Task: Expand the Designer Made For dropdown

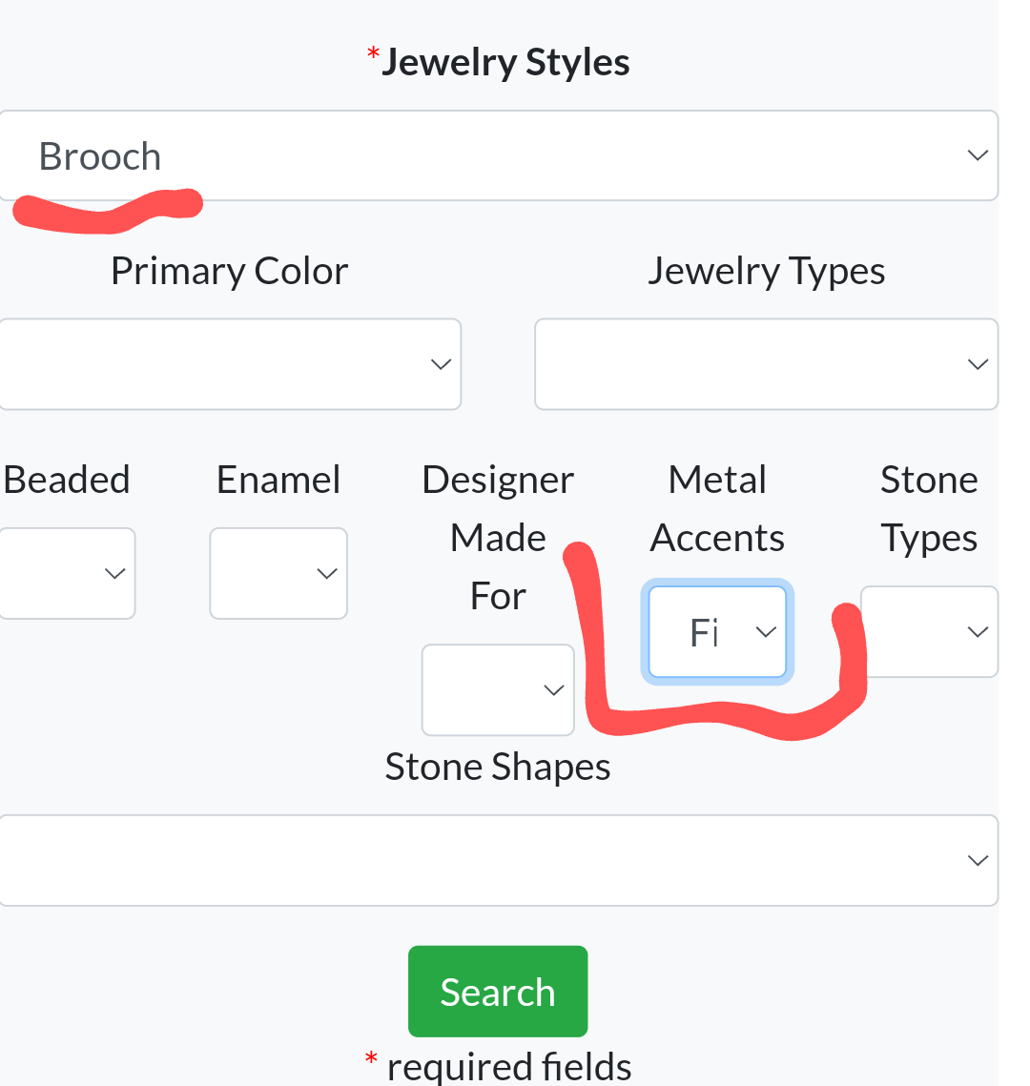Action: [498, 689]
